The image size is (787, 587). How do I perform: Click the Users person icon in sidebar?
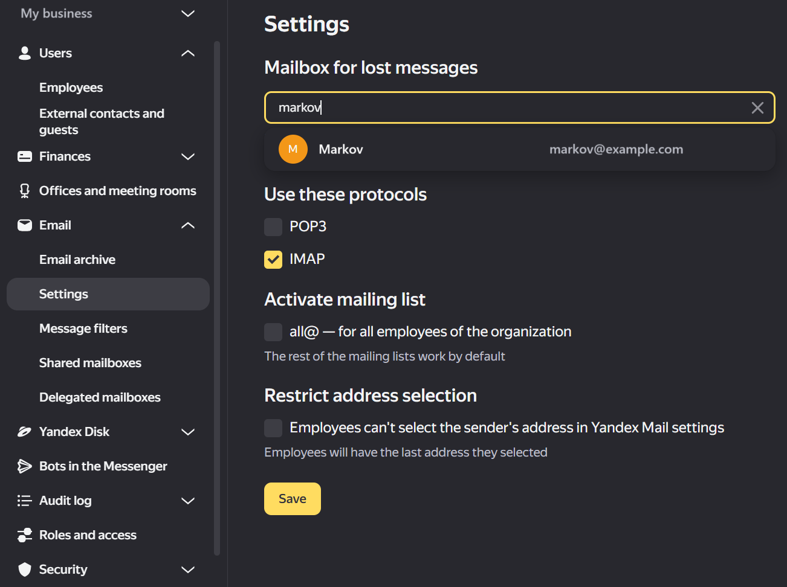(x=25, y=53)
